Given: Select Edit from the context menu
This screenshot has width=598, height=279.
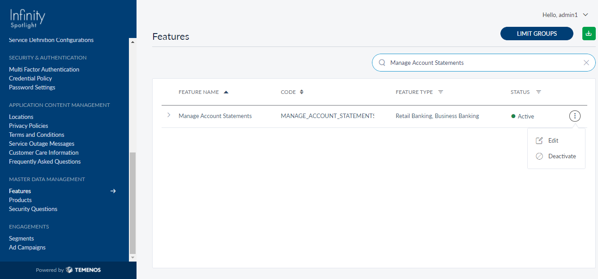Looking at the screenshot, I should coord(553,140).
